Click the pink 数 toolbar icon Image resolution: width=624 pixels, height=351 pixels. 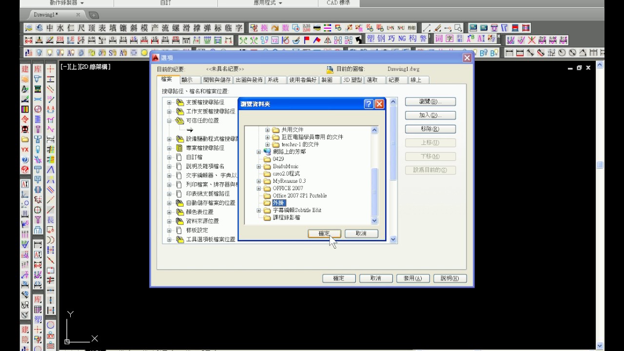(285, 28)
